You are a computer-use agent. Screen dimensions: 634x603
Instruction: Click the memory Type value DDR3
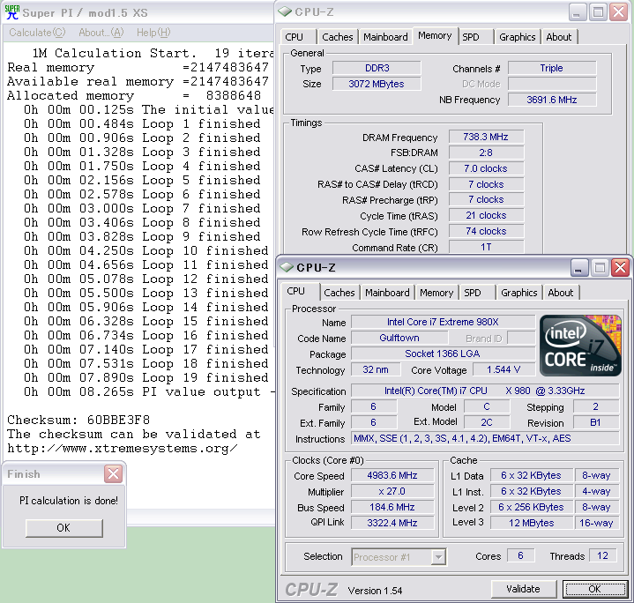(377, 68)
